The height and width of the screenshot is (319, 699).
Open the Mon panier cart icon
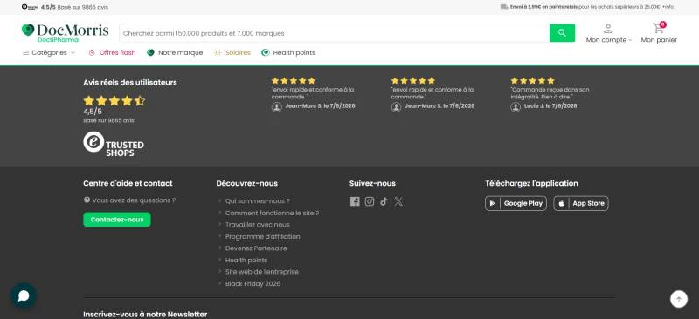[x=659, y=28]
